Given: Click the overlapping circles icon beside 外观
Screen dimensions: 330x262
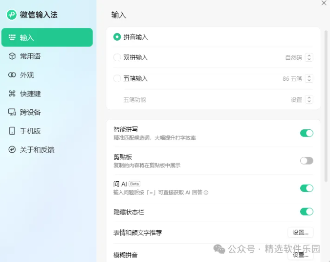Looking at the screenshot, I should click(x=12, y=75).
